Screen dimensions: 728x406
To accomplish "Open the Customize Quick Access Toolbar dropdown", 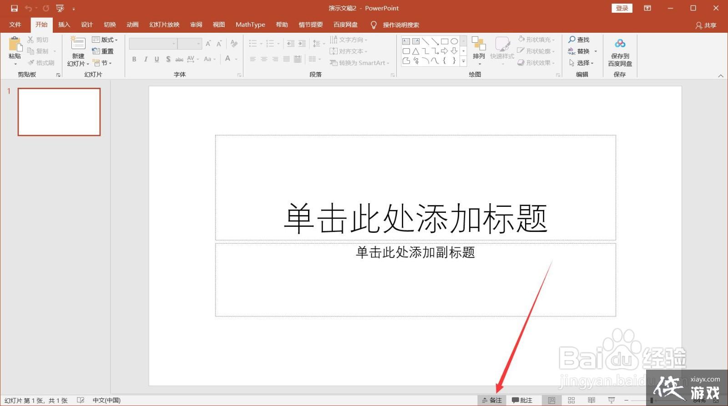I will click(x=74, y=9).
